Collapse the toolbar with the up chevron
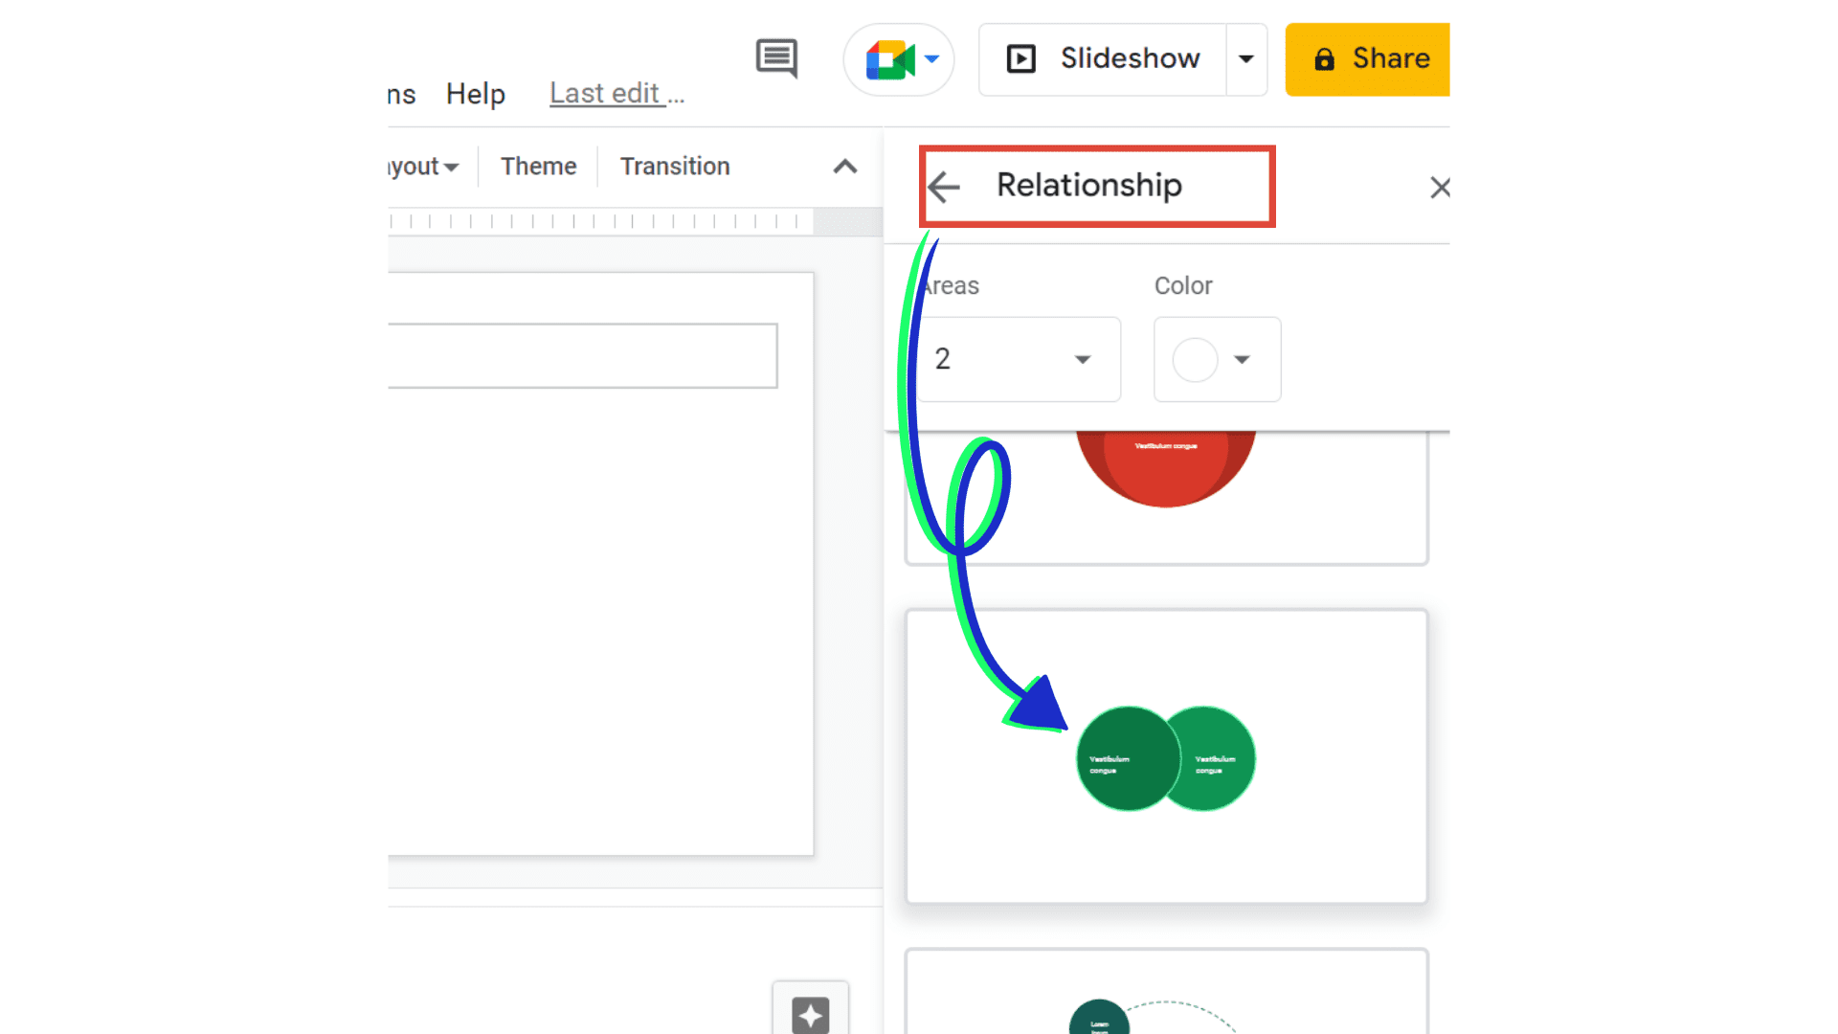1838x1034 pixels. [845, 167]
